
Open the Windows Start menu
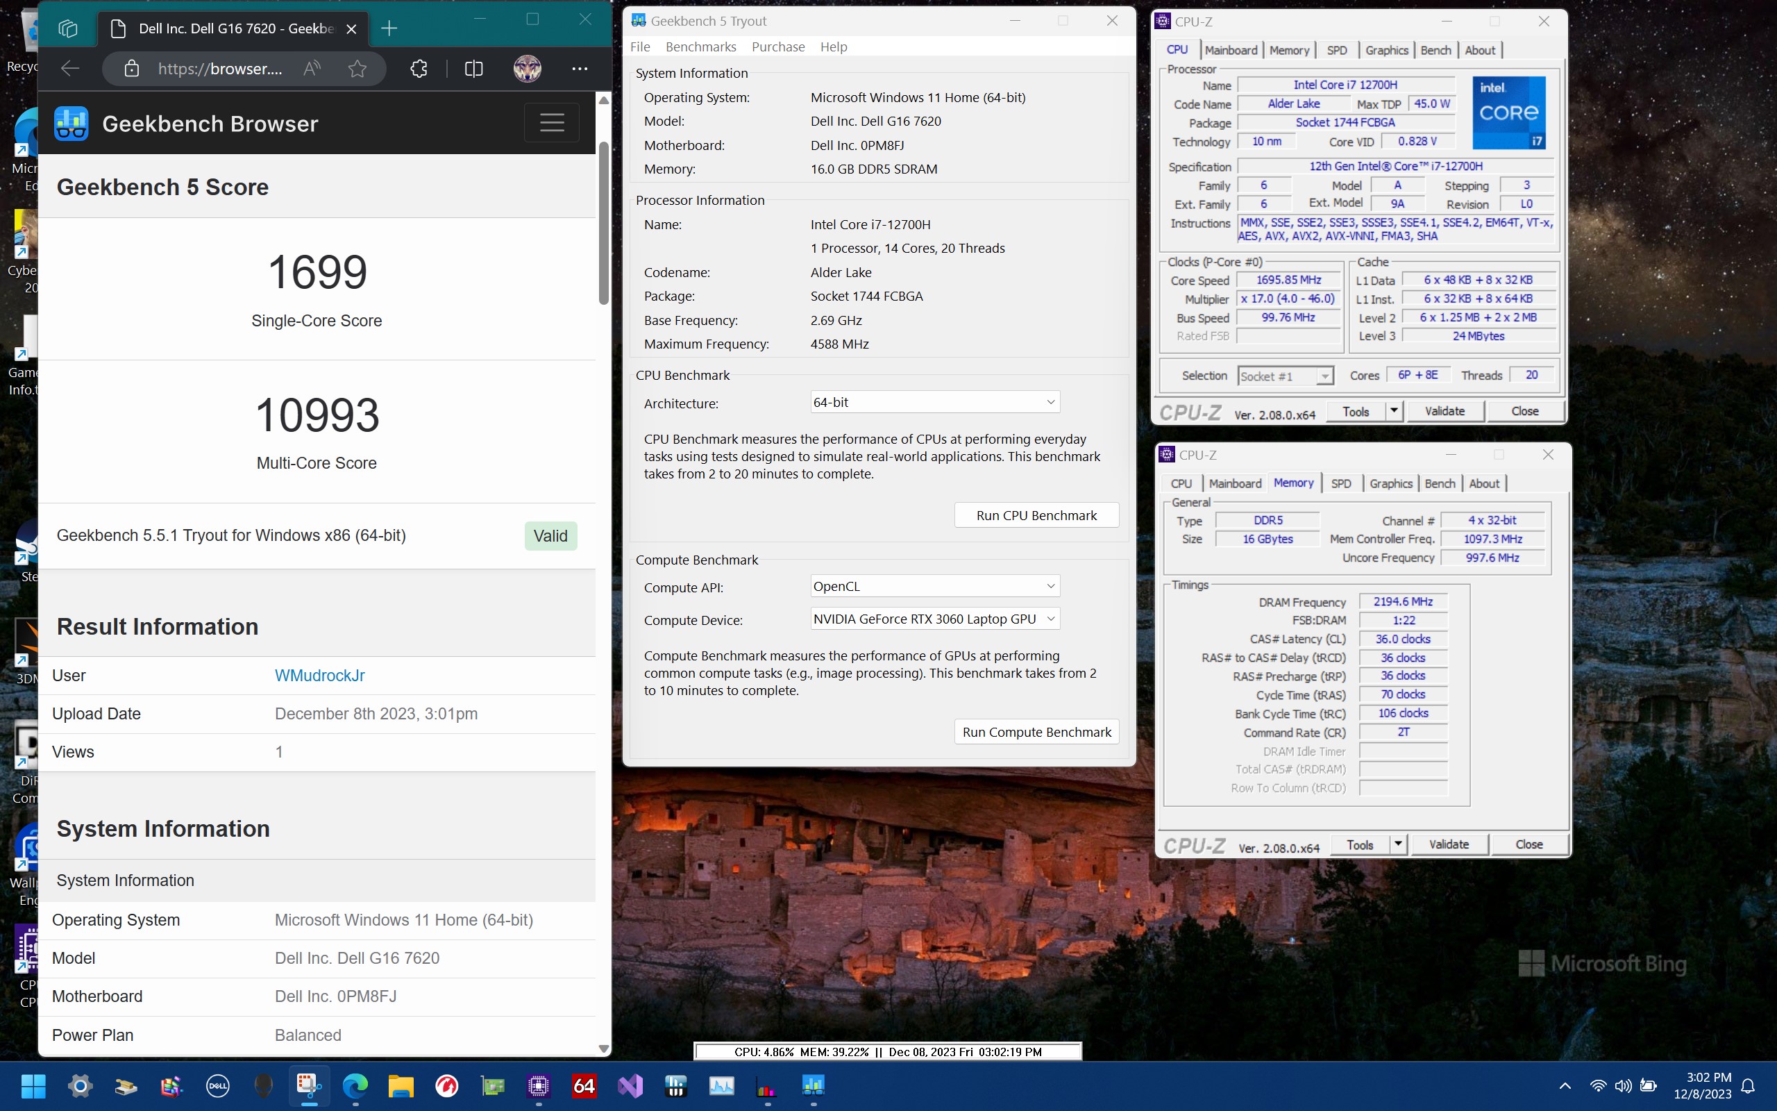[34, 1085]
